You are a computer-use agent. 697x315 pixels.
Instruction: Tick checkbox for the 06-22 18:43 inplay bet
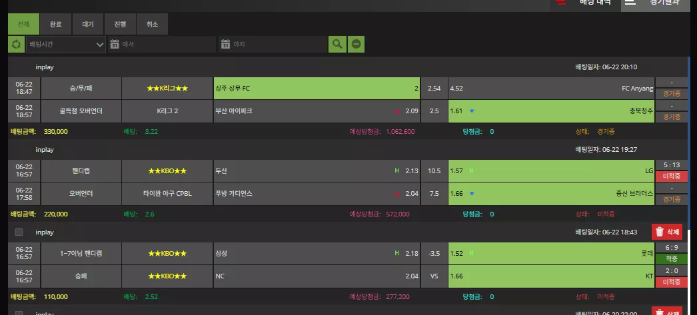pyautogui.click(x=19, y=232)
